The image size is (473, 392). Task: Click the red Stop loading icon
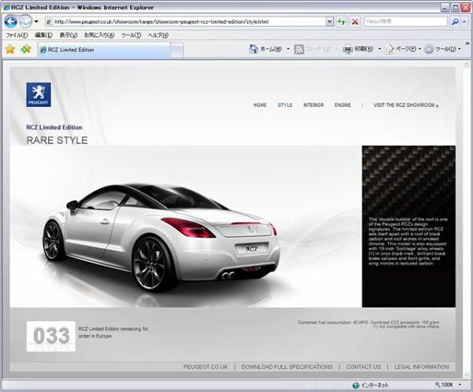[355, 22]
